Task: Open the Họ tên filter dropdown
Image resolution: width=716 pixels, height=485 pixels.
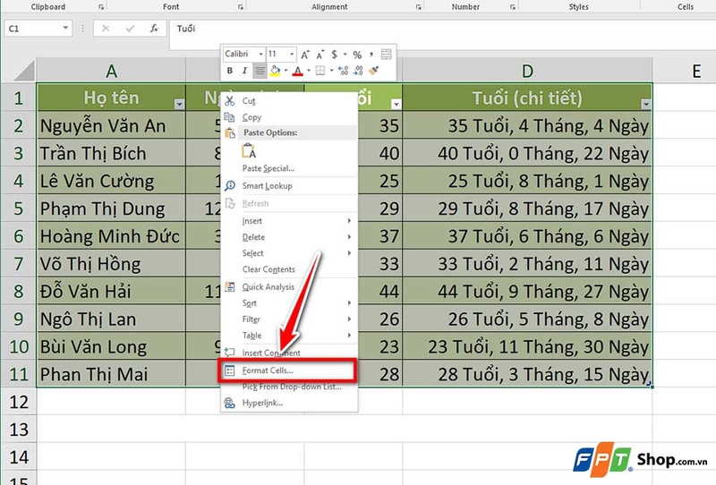Action: point(180,105)
